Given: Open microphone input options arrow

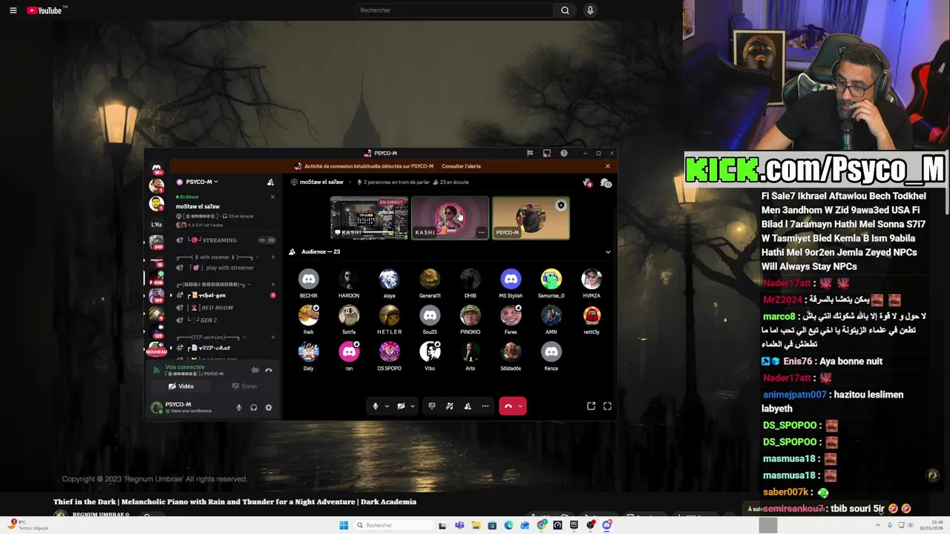Looking at the screenshot, I should 387,406.
